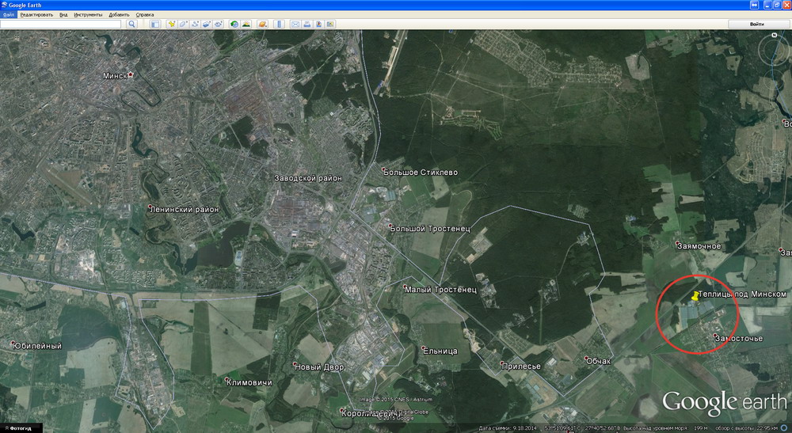Open the Инструменты menu
The width and height of the screenshot is (792, 433).
point(88,14)
